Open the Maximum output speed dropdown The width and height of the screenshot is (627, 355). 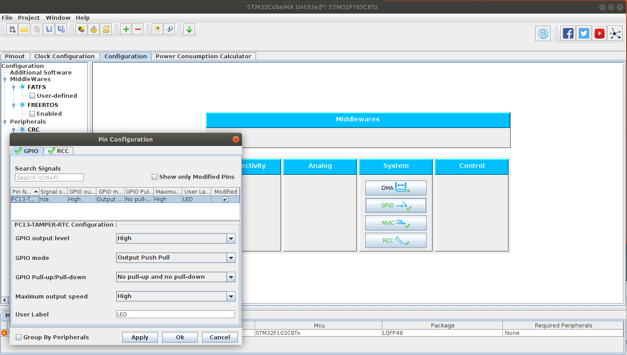[x=231, y=296]
